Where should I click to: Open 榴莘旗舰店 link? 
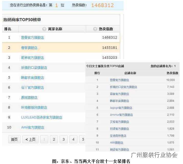(x=29, y=48)
